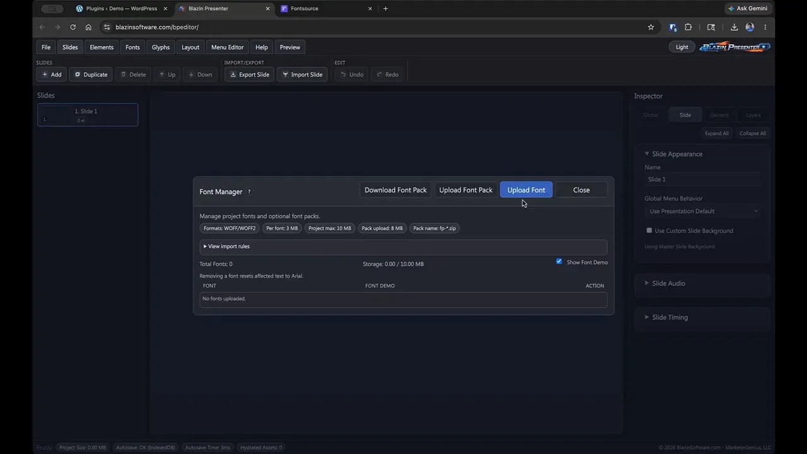The width and height of the screenshot is (807, 454).
Task: Uncheck Show Font Demo checkbox
Action: click(x=559, y=261)
